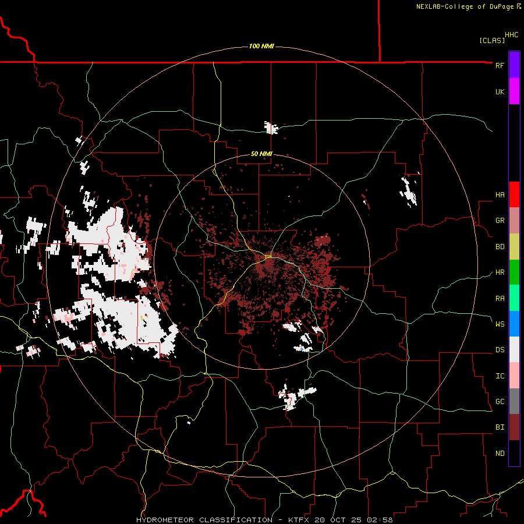Click the 100 NMI range ring label
The width and height of the screenshot is (524, 524).
pos(261,46)
